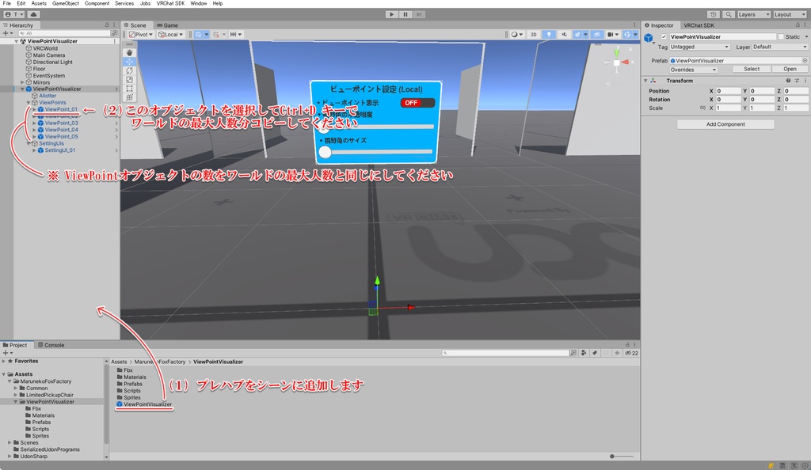
Task: Select the Move tool in Scene toolbar
Action: [x=129, y=62]
